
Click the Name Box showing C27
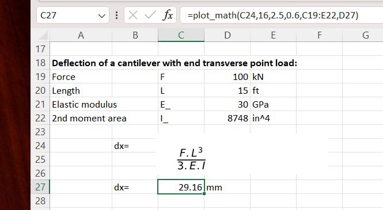tap(73, 15)
